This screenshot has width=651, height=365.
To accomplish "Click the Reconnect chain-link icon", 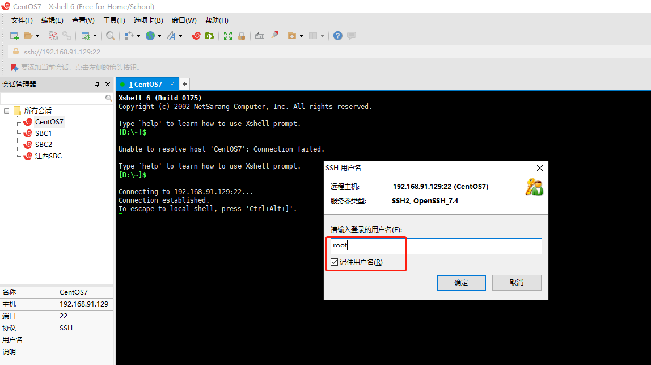I will (x=67, y=36).
